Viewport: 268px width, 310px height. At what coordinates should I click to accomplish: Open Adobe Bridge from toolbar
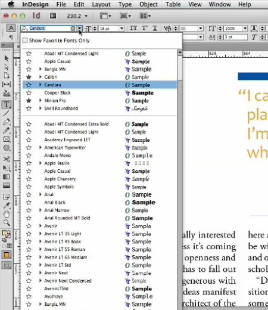(x=53, y=15)
